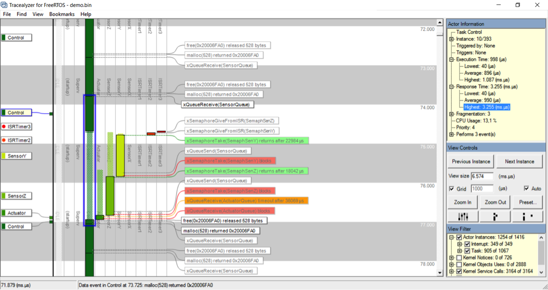Click the spread-out blocks layout button
The height and width of the screenshot is (290, 548).
pos(527,216)
